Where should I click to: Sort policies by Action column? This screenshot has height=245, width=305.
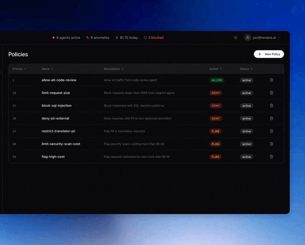click(215, 69)
